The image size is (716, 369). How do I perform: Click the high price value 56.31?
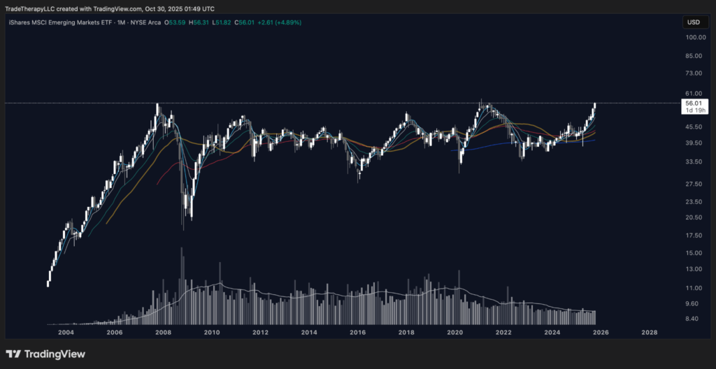coord(201,22)
